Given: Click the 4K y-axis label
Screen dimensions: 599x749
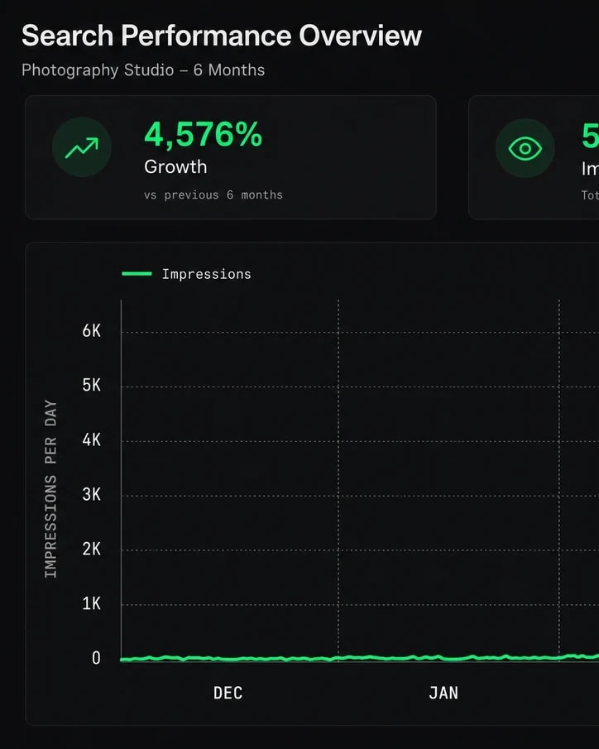Looking at the screenshot, I should click(92, 439).
